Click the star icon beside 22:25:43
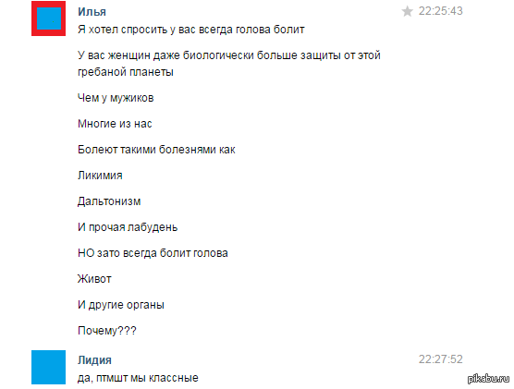This screenshot has height=389, width=514. click(x=407, y=11)
